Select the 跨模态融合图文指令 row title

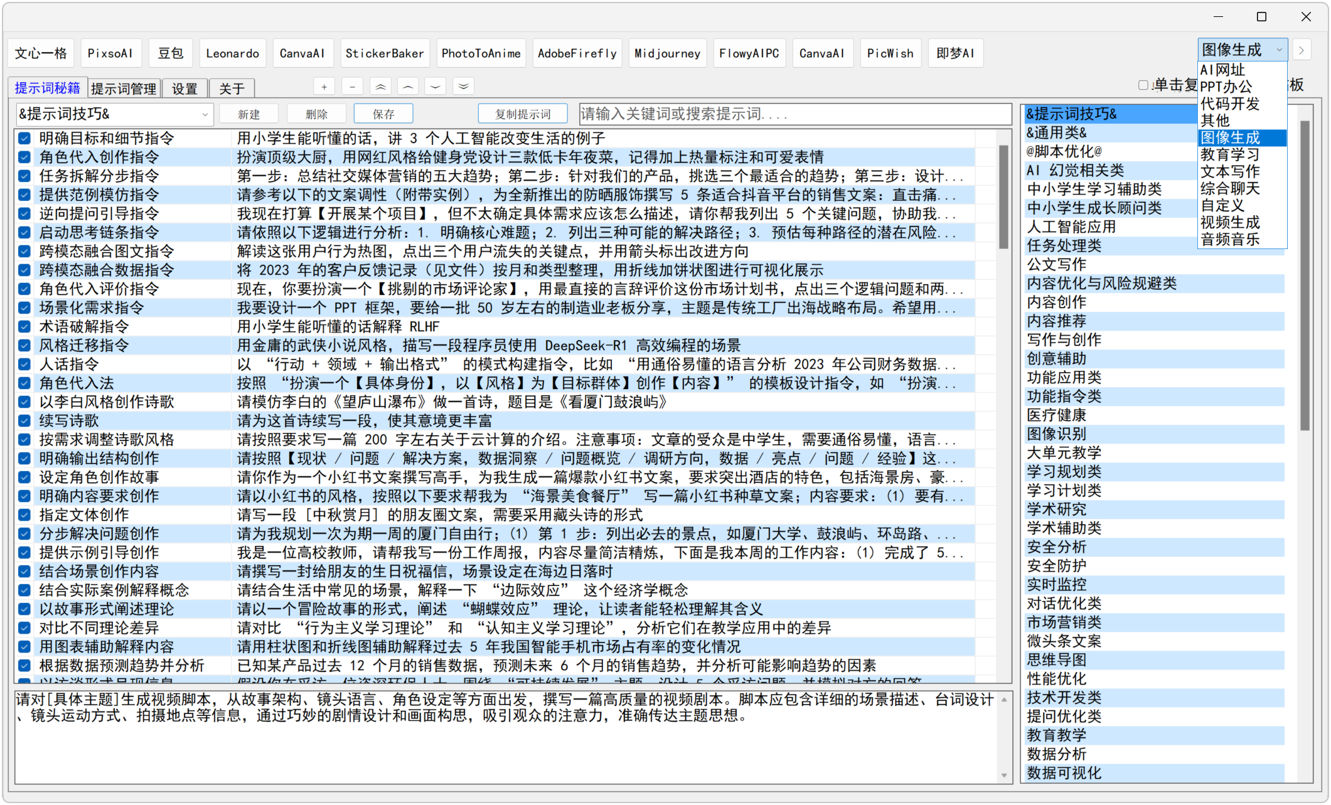[x=107, y=251]
